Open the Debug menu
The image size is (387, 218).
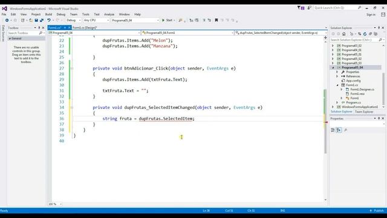(x=60, y=15)
